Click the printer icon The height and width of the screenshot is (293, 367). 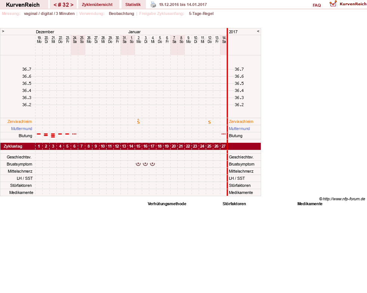coord(153,4)
